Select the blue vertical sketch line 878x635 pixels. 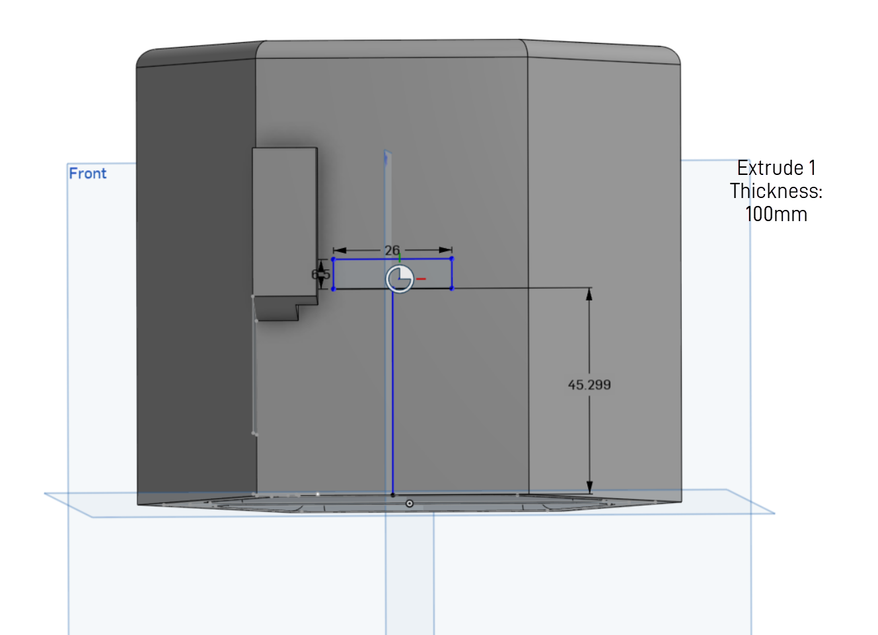[x=392, y=391]
